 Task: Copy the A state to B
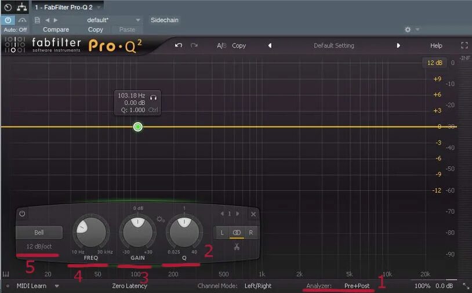[x=239, y=46]
